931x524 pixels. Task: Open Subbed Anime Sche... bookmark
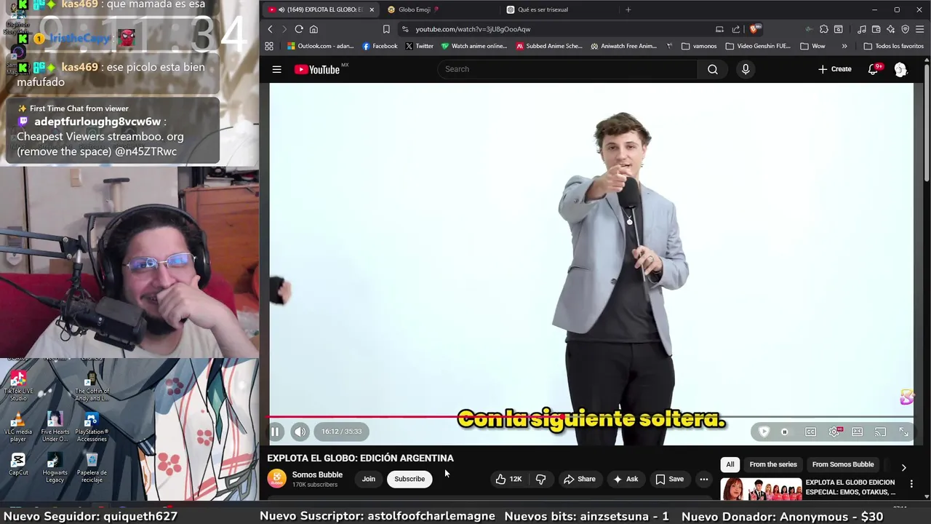click(549, 46)
